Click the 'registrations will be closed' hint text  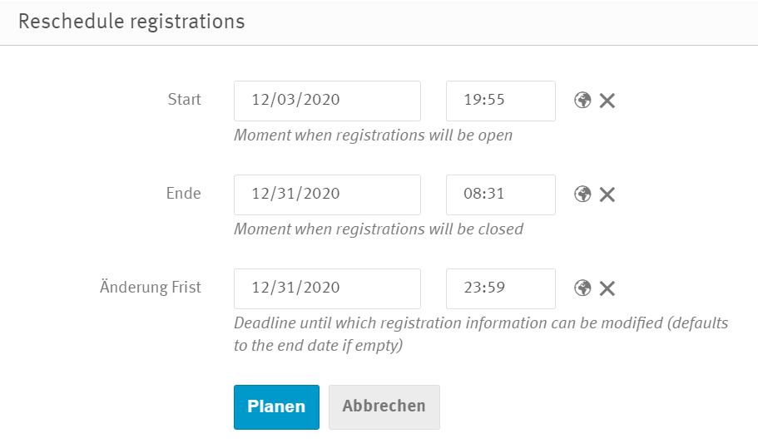(x=378, y=229)
